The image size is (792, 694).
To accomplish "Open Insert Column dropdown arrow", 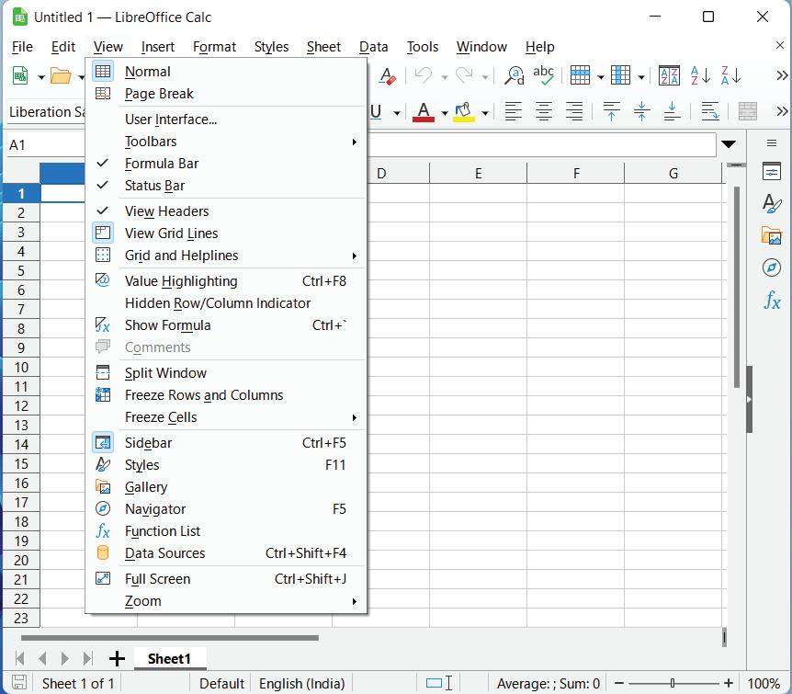I will [x=641, y=77].
